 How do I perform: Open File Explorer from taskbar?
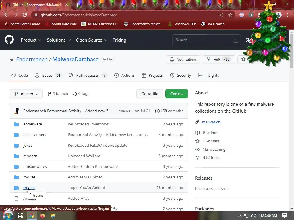coord(53,216)
